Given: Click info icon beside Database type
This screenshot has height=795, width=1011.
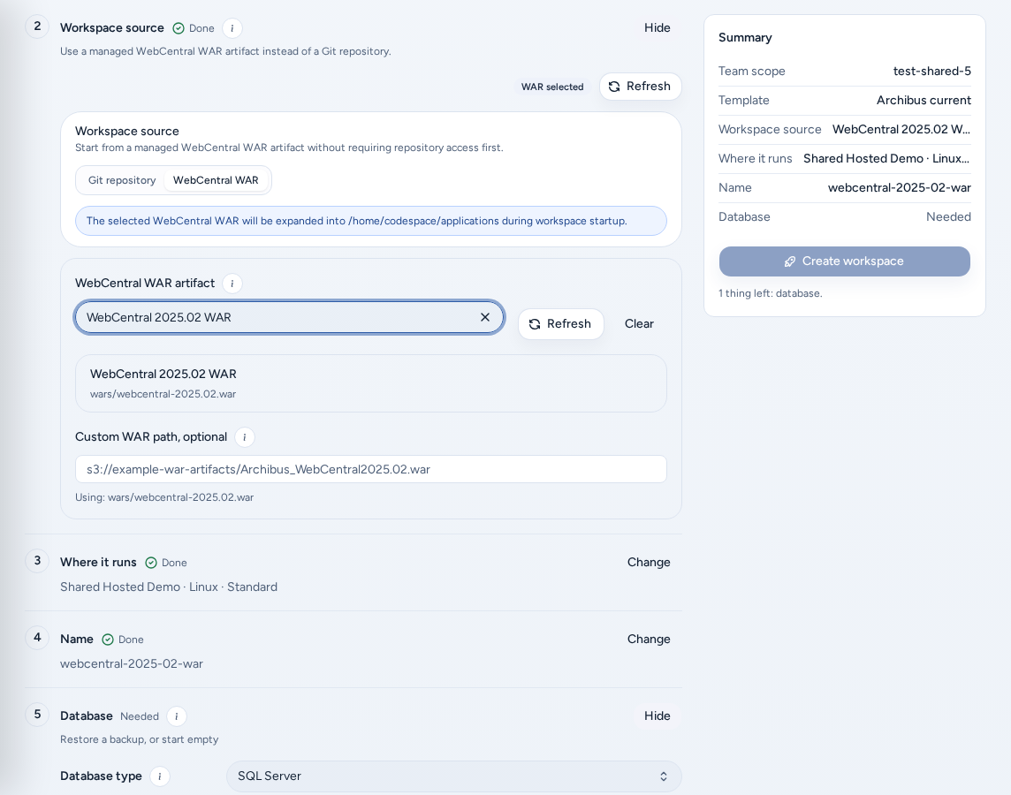Looking at the screenshot, I should (x=160, y=776).
